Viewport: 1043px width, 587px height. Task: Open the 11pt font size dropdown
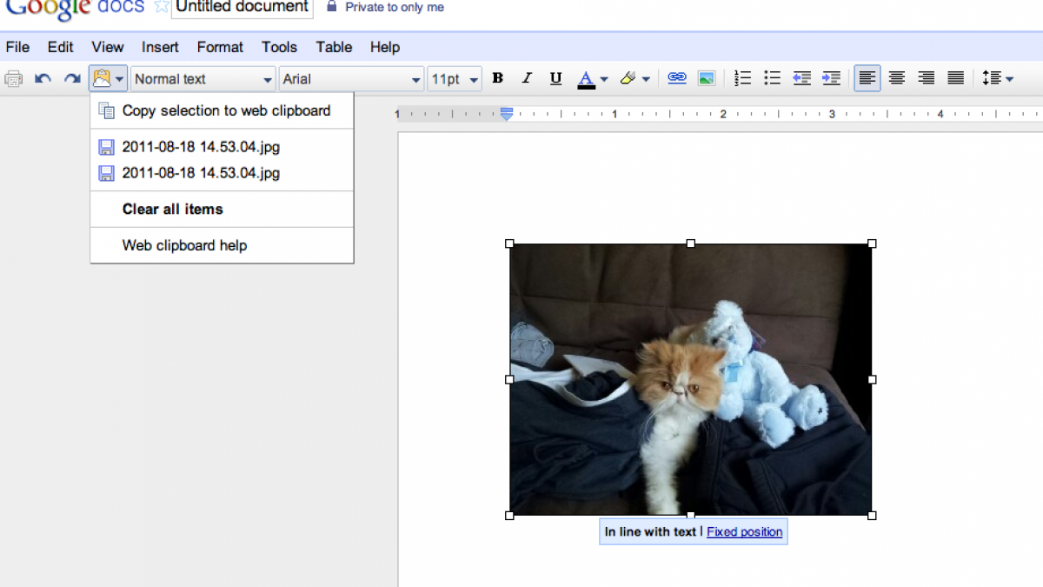tap(455, 79)
